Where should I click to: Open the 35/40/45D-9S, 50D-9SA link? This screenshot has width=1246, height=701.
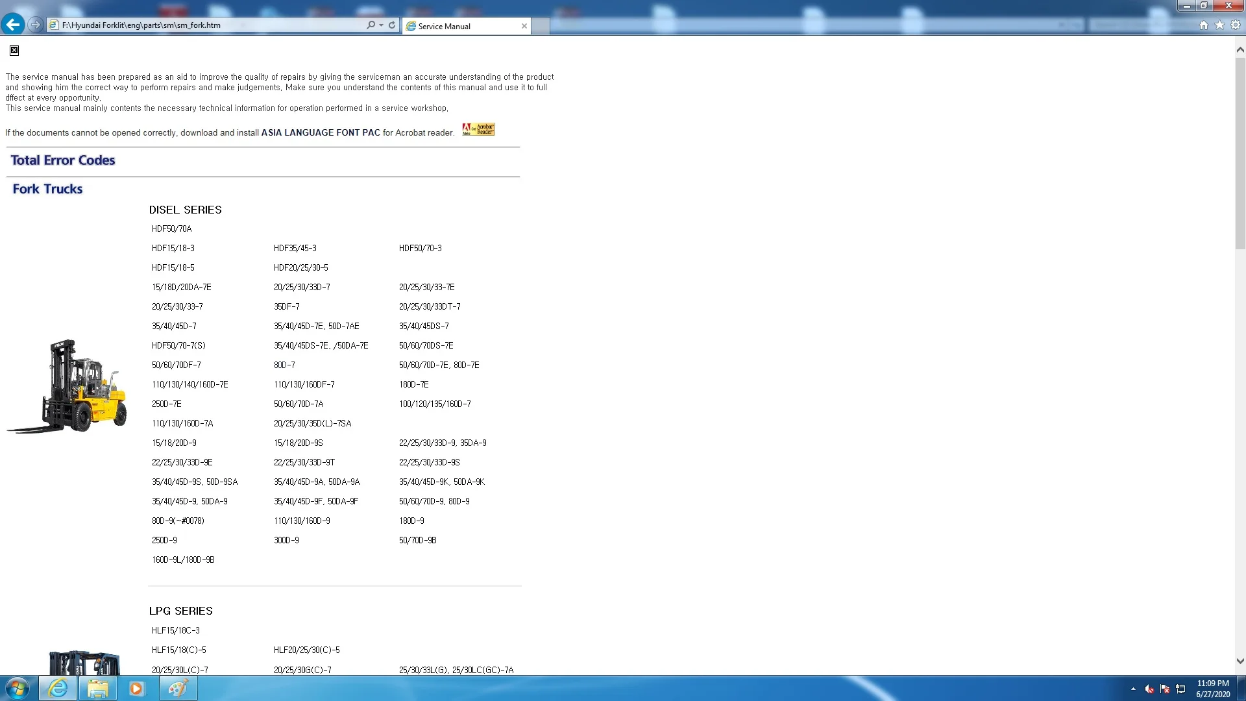[195, 482]
